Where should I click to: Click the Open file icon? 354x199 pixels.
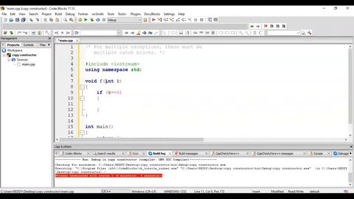pyautogui.click(x=11, y=20)
